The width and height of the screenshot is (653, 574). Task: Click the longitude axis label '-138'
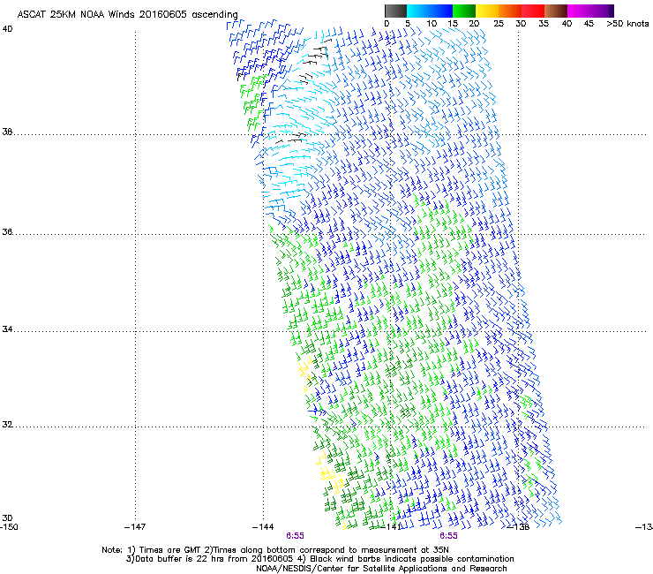tap(519, 527)
